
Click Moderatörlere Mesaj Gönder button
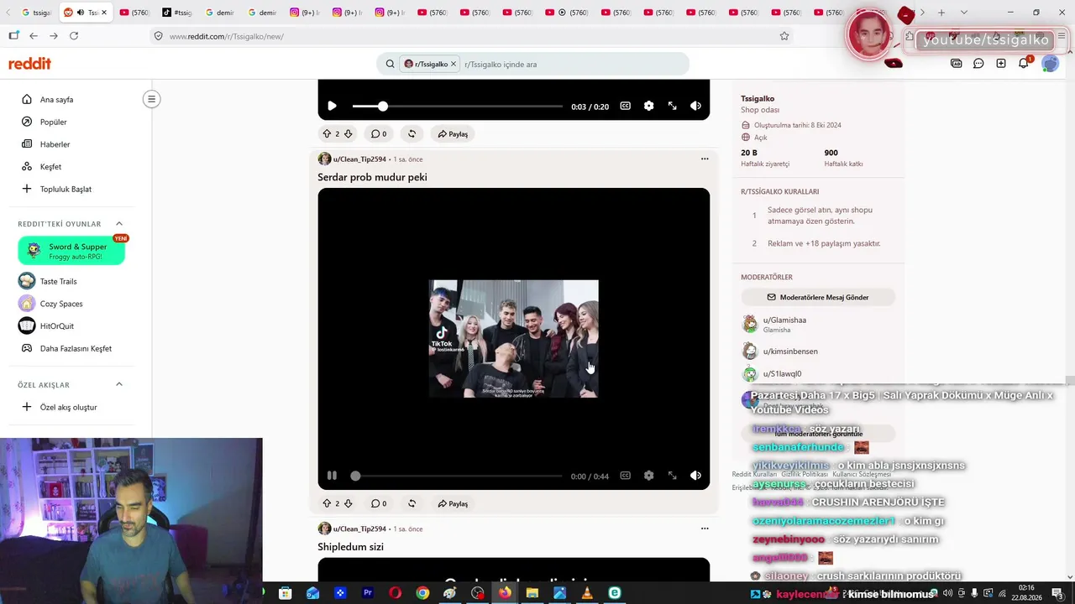[x=818, y=297]
